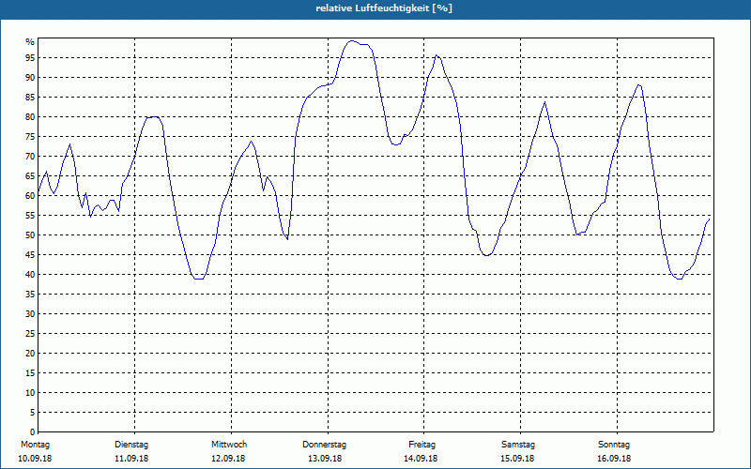Image resolution: width=751 pixels, height=469 pixels.
Task: Click the 95 y-axis value
Action: [30, 58]
